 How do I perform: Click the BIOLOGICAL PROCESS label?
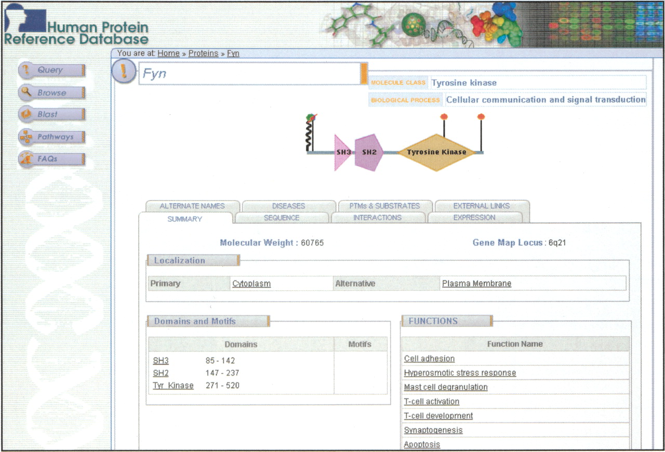pos(405,100)
